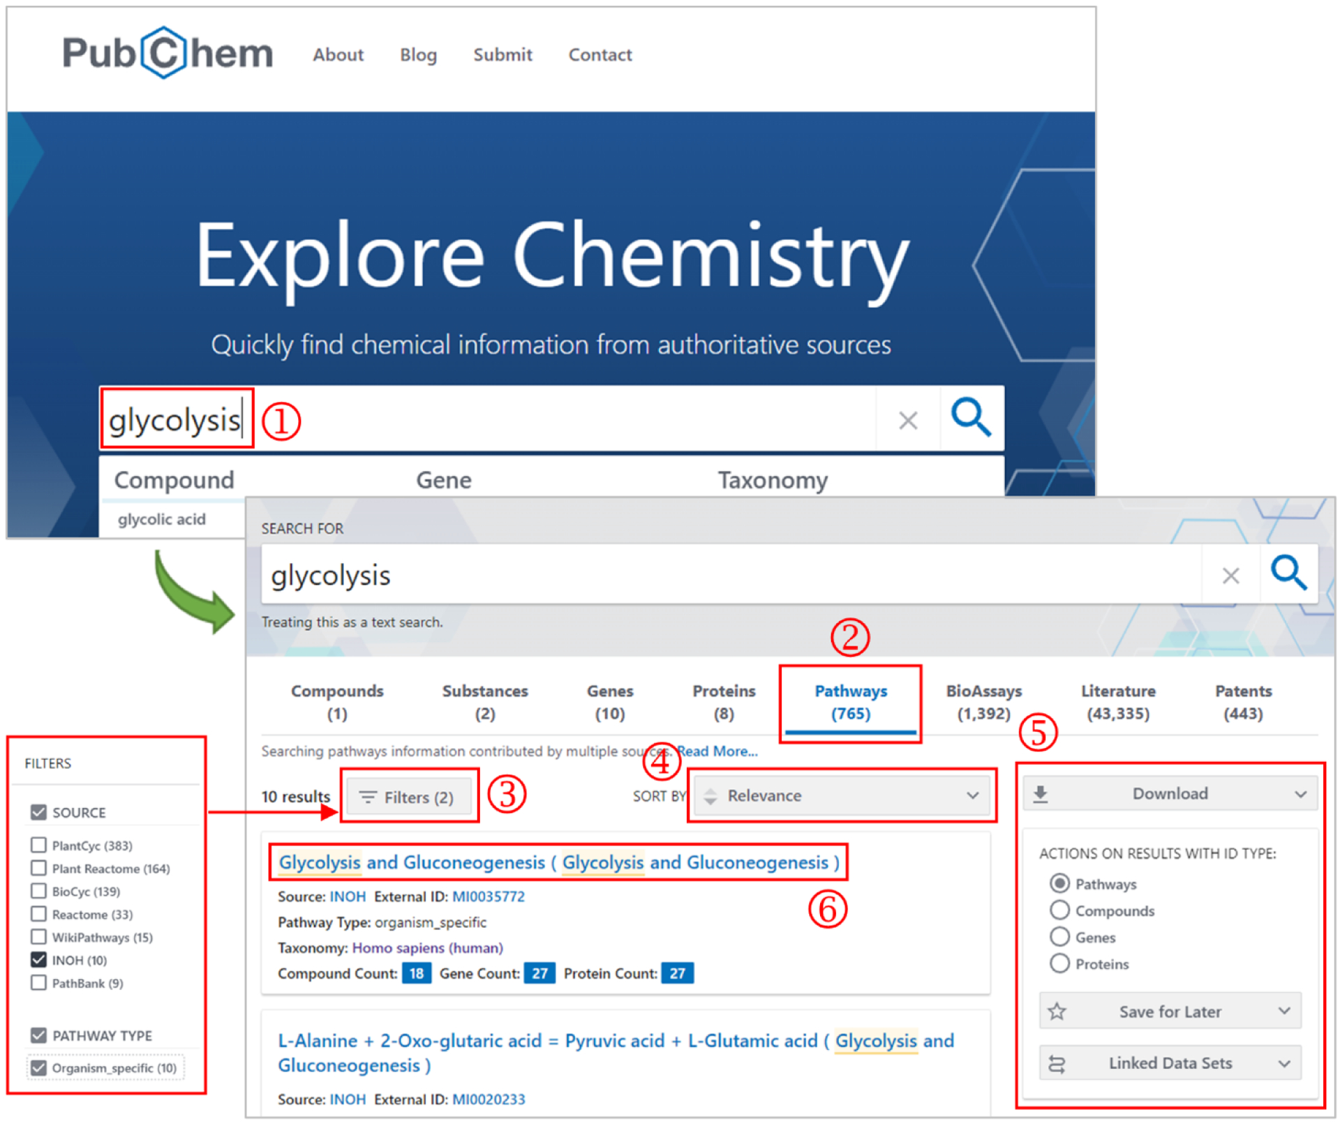Open the Filters (2) panel

[408, 797]
